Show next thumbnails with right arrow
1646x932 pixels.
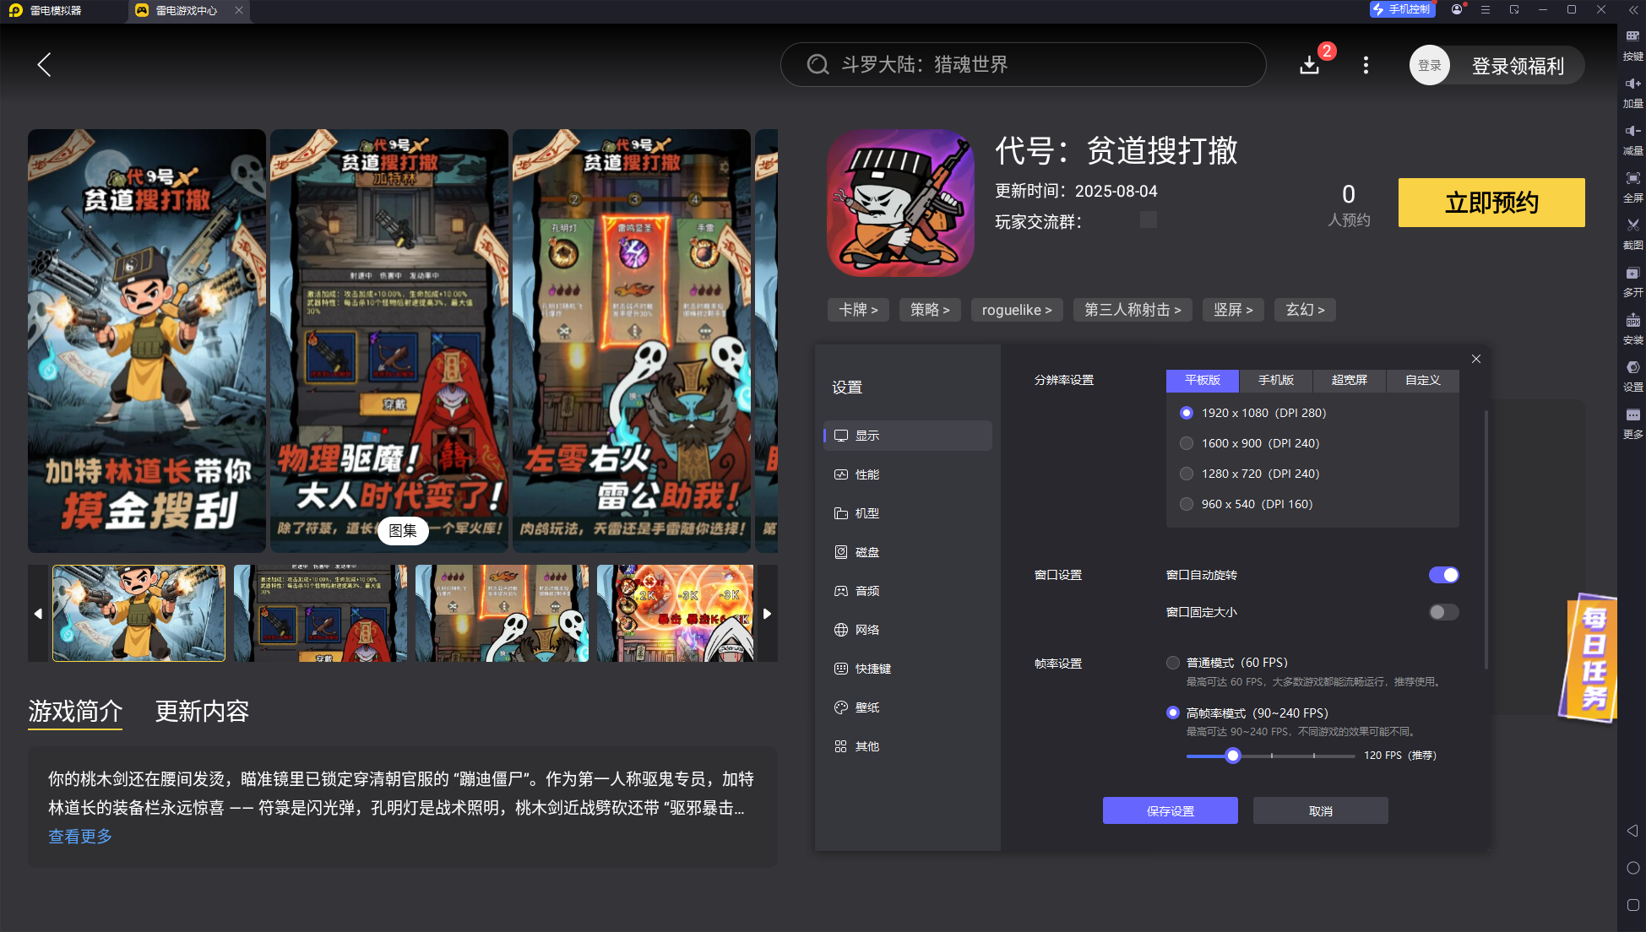(767, 614)
